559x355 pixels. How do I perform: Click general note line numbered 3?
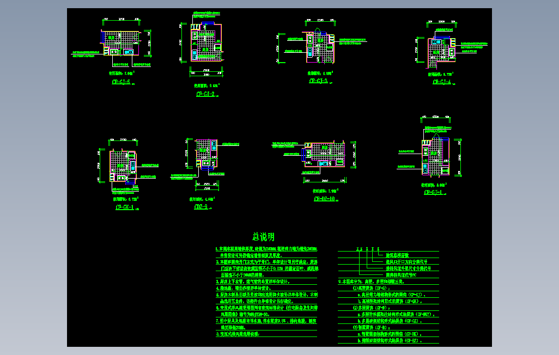253,281
